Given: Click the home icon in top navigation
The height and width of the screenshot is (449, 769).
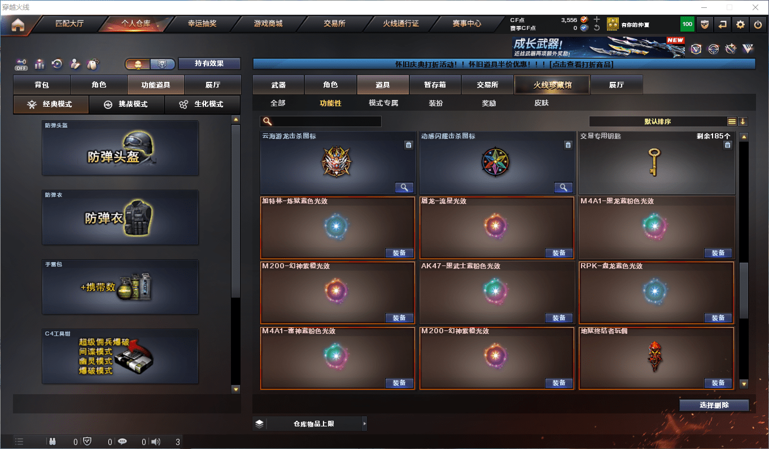Looking at the screenshot, I should pos(18,25).
